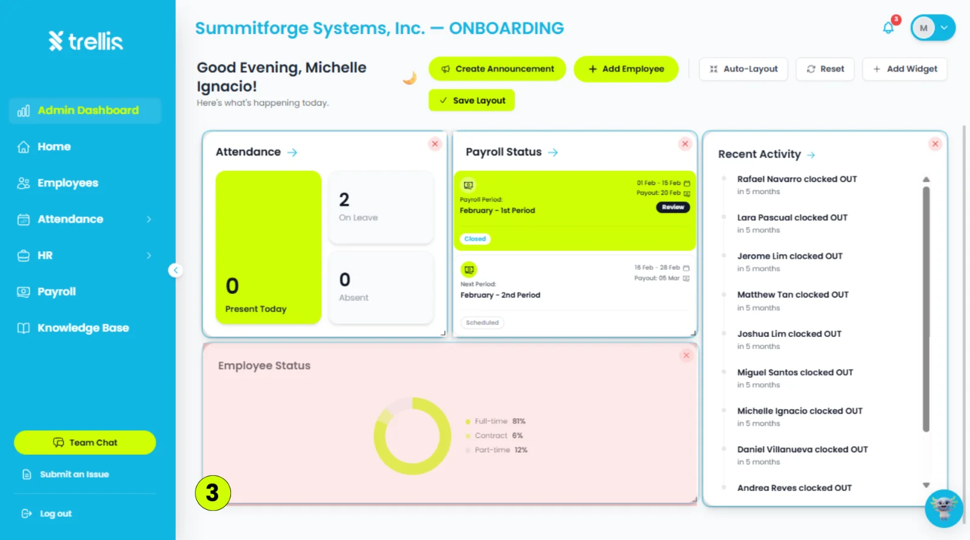
Task: Click 'Rafael Navarro clocked OUT' entry
Action: pyautogui.click(x=797, y=179)
